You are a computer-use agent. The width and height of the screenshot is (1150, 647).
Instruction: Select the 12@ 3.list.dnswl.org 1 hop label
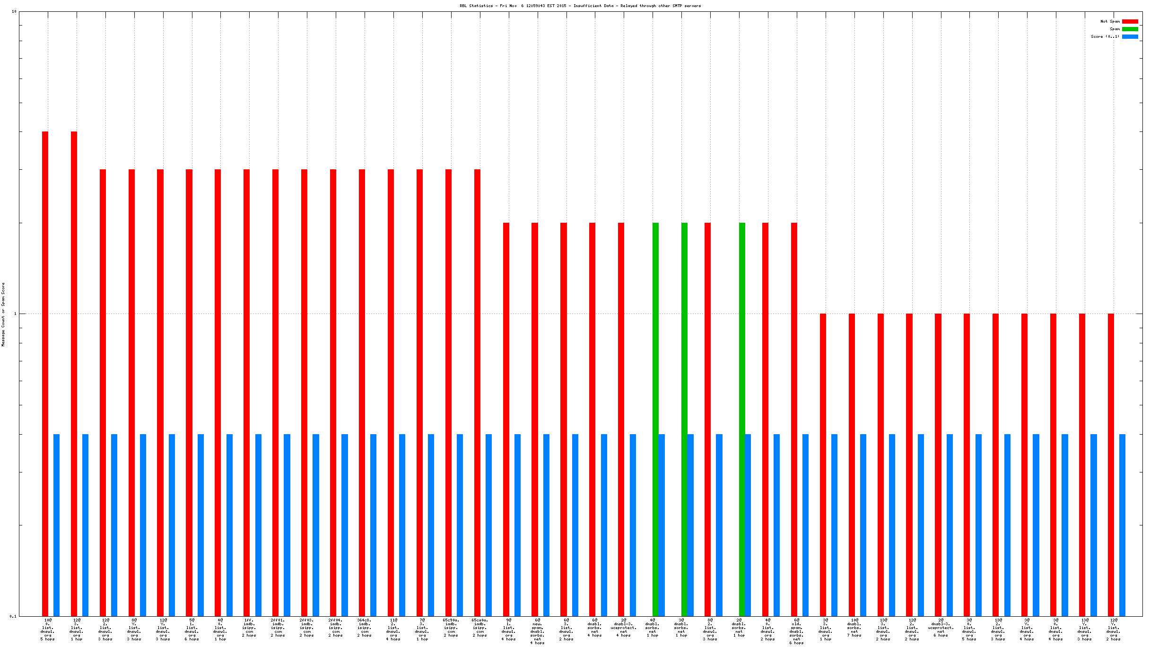[x=77, y=629]
